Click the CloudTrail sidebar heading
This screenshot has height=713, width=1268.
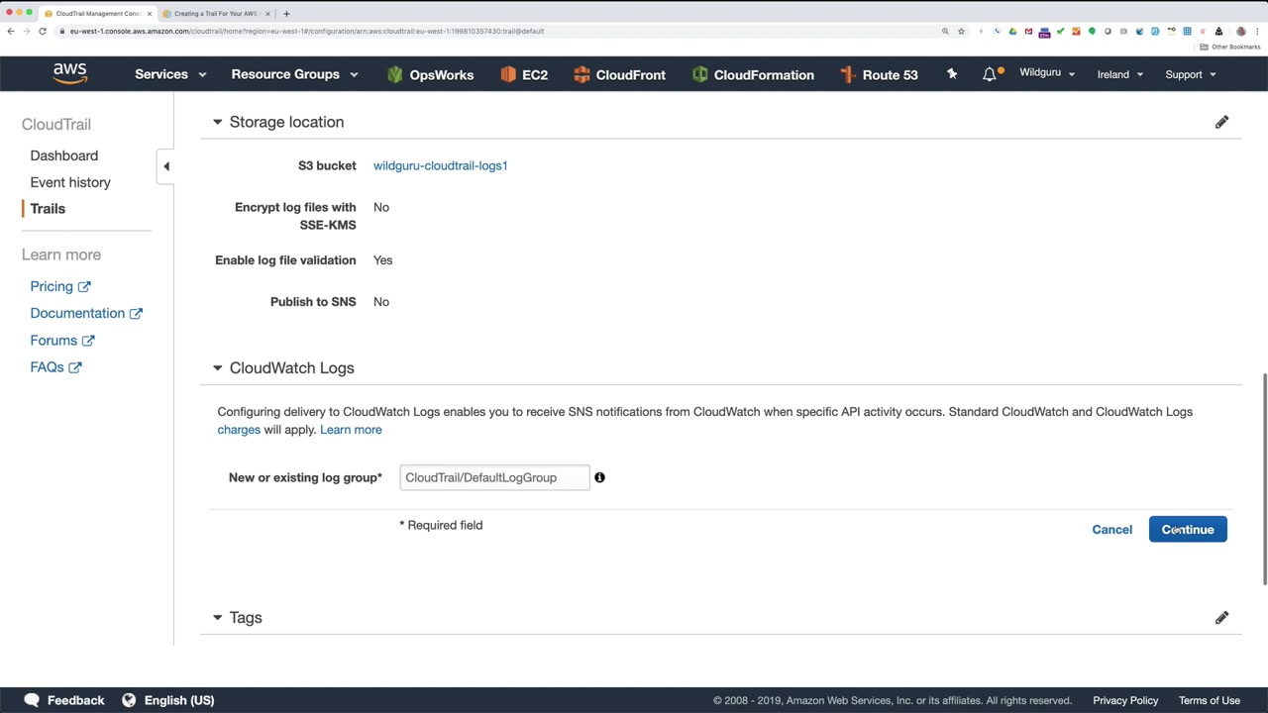[56, 125]
